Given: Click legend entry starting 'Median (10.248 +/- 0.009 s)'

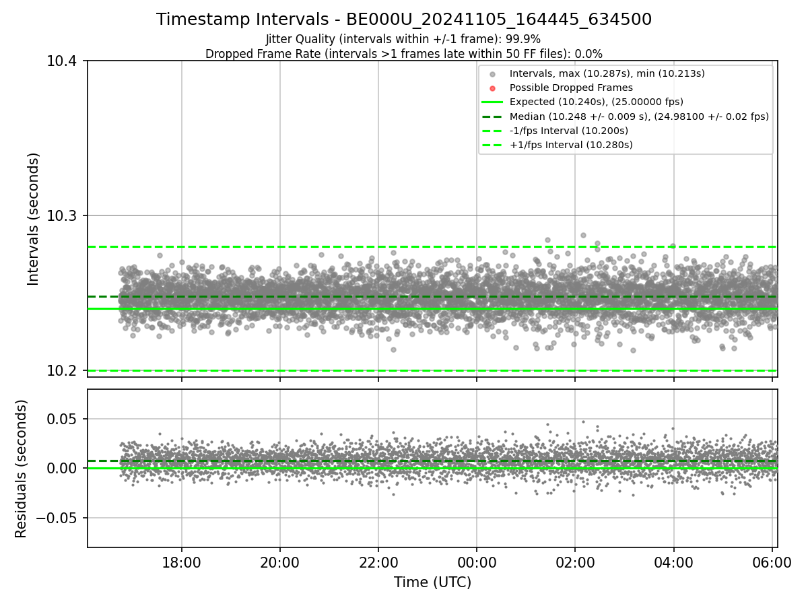Looking at the screenshot, I should pos(639,116).
